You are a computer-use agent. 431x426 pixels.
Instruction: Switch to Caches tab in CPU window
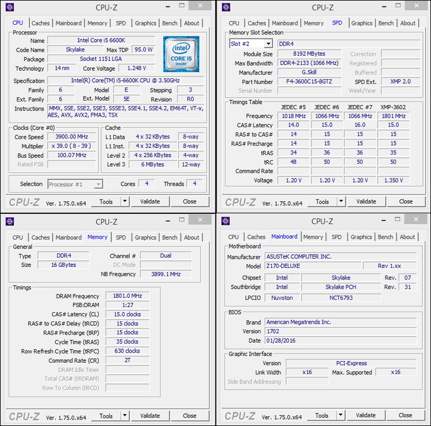pos(40,23)
